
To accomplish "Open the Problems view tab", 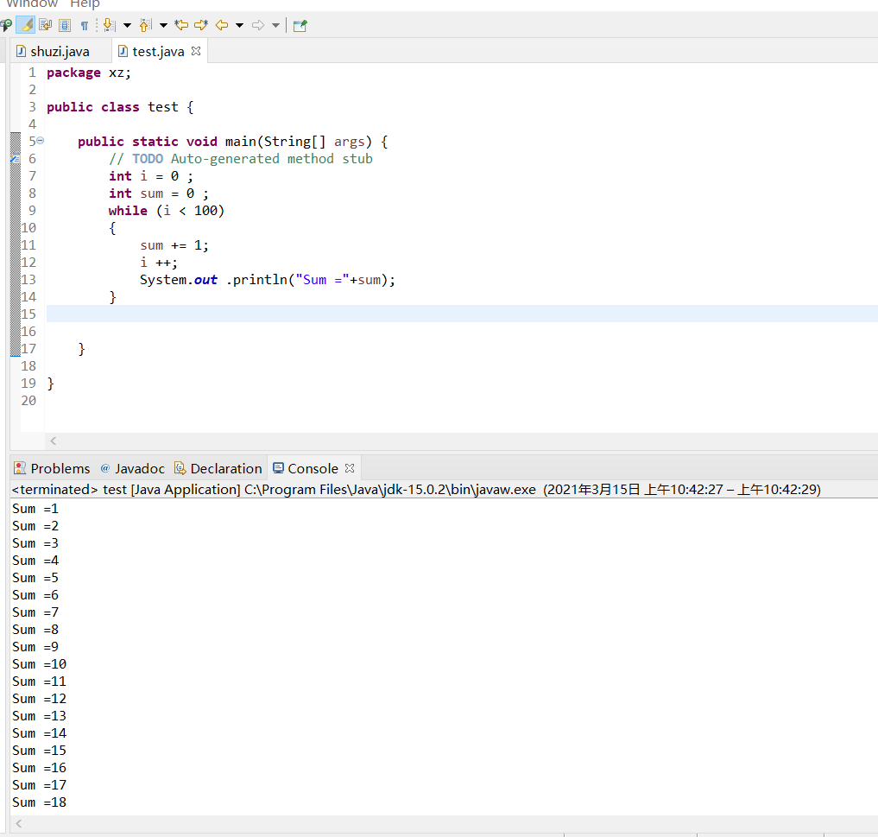I will click(52, 468).
